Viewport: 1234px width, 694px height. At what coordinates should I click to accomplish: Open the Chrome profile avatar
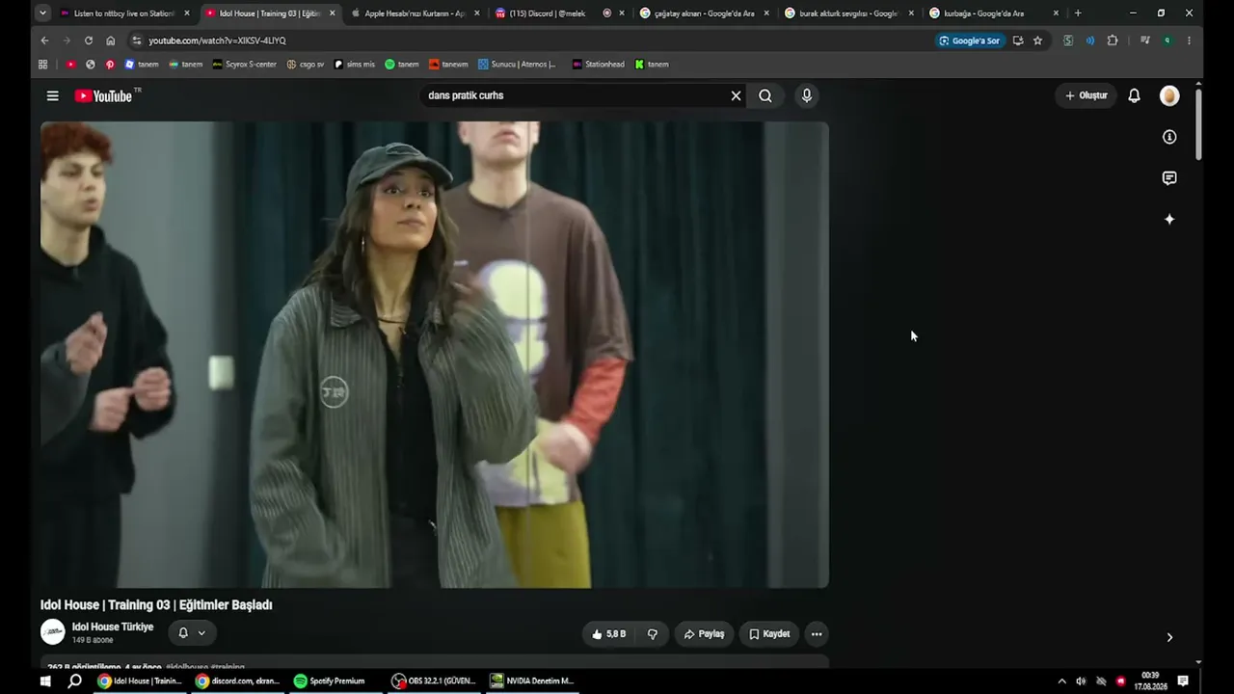tap(1167, 40)
